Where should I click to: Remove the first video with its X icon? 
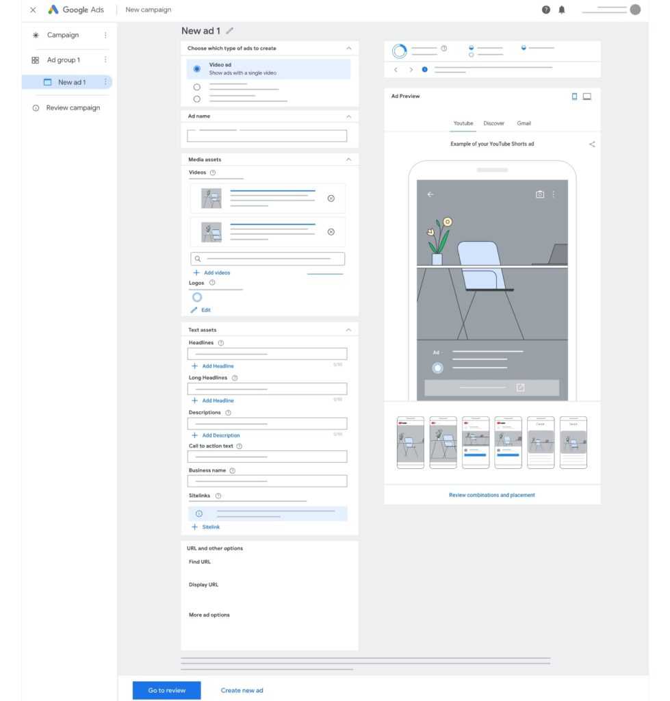click(331, 199)
